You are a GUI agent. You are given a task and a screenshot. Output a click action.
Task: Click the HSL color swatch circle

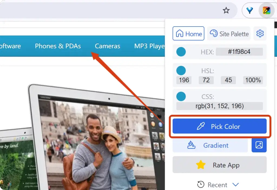(x=181, y=71)
